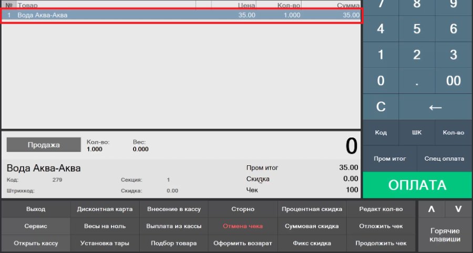The image size is (473, 253).
Task: Open Горячие клавиши panel
Action: [x=445, y=235]
